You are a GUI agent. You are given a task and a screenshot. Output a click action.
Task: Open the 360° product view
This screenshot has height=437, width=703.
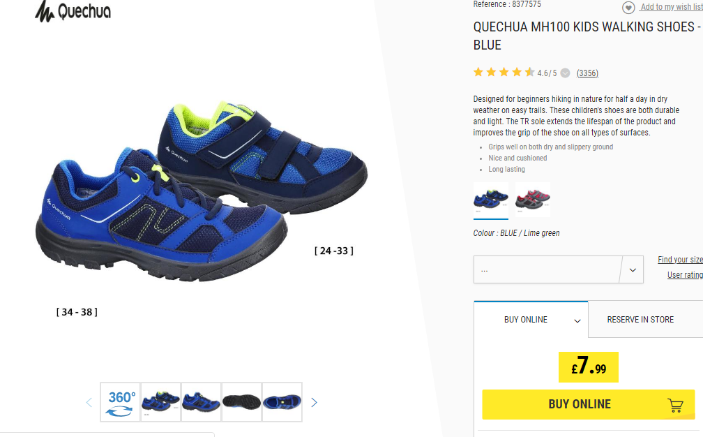coord(121,402)
